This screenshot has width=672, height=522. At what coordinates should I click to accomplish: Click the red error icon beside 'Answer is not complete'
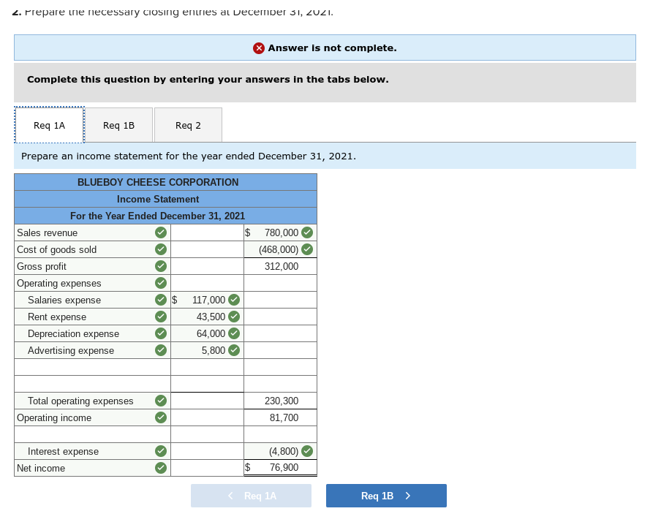pos(258,48)
